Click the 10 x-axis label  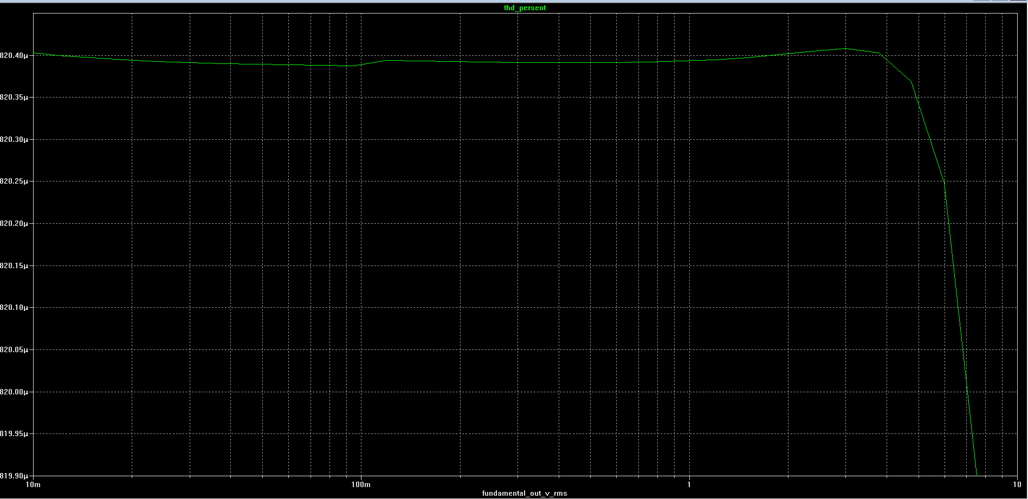coord(1017,484)
